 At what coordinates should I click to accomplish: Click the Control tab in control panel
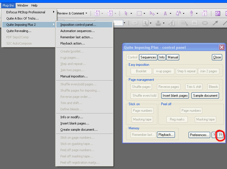point(133,57)
